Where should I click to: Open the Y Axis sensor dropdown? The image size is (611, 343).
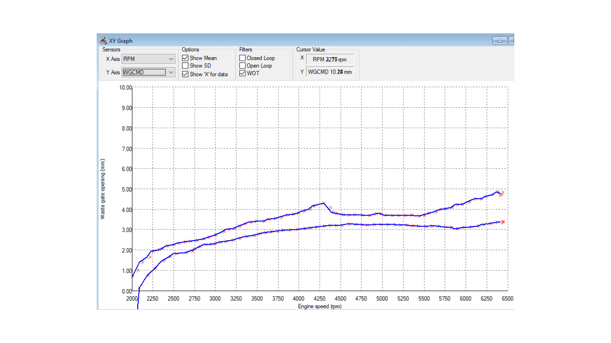click(171, 72)
